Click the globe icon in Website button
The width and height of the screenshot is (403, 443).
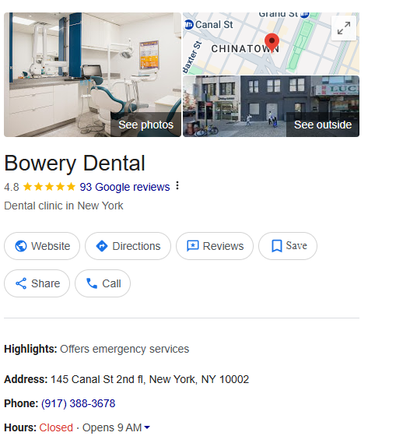tap(21, 246)
